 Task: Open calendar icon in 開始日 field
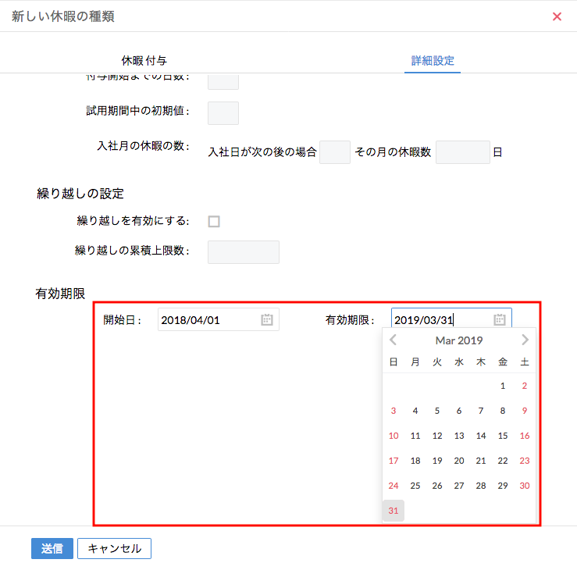point(267,319)
